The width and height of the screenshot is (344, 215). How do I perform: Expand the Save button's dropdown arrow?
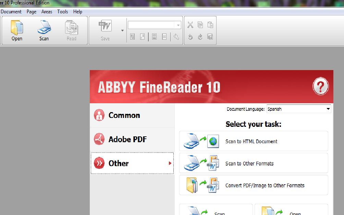pos(122,31)
